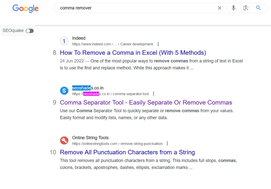This screenshot has height=189, width=271.
Task: Click result rank number 10
Action: pyautogui.click(x=53, y=152)
